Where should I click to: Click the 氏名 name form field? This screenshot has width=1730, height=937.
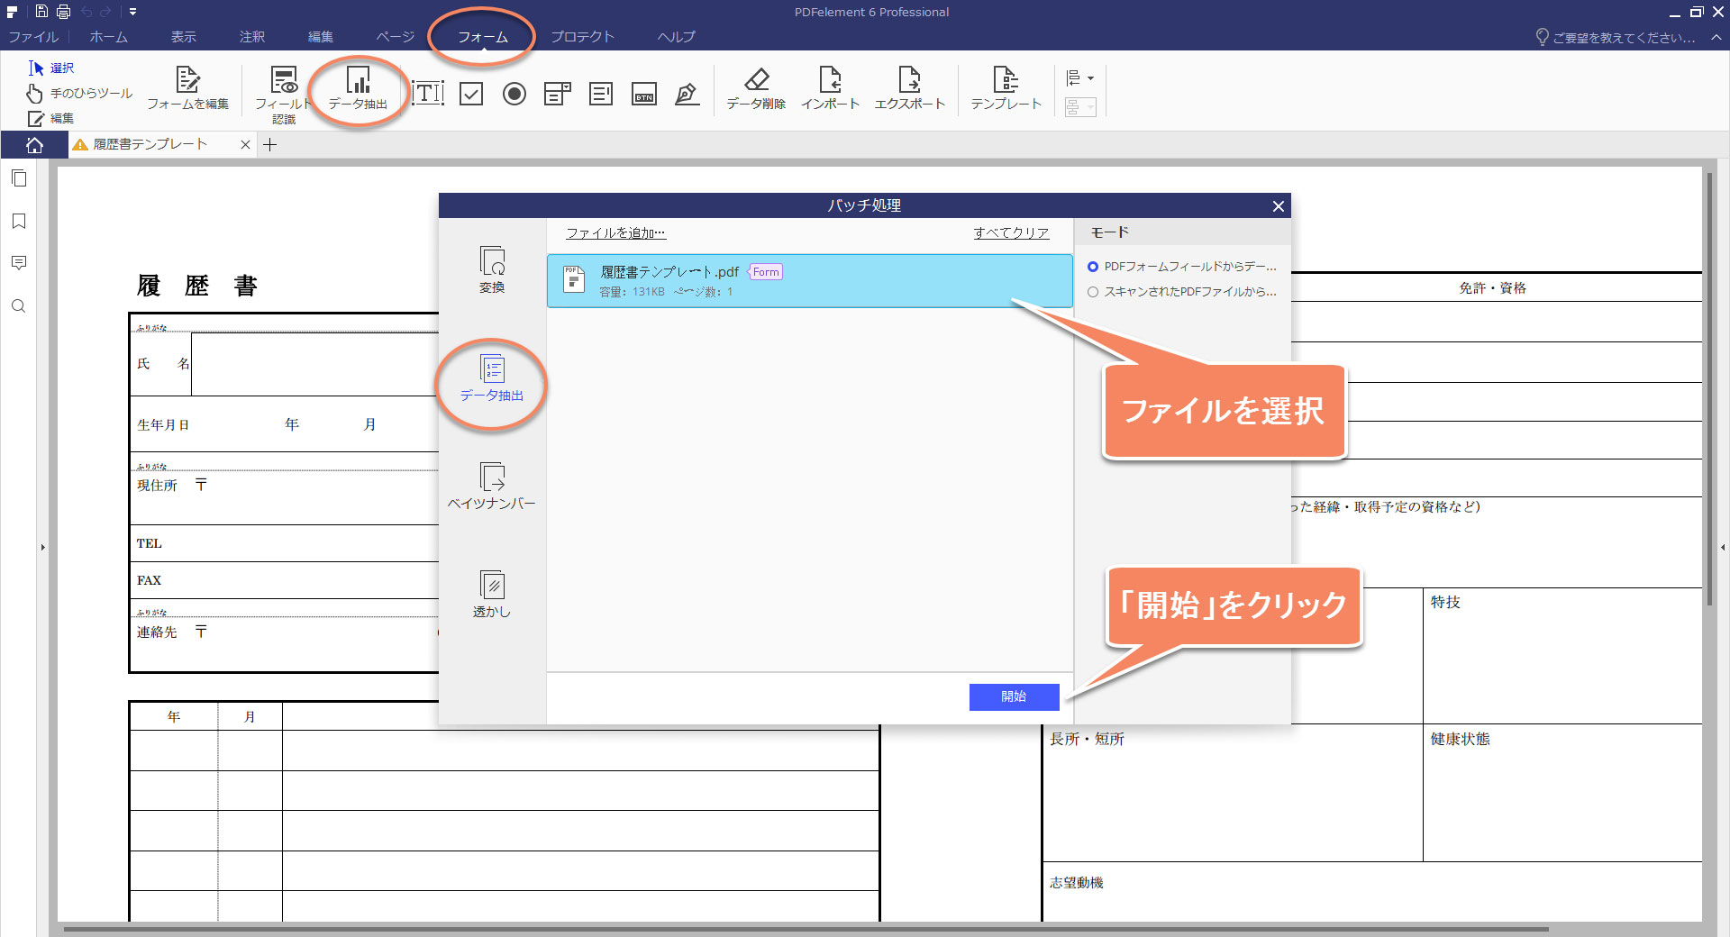click(315, 364)
